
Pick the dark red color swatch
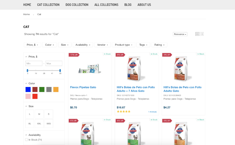pyautogui.click(x=35, y=89)
